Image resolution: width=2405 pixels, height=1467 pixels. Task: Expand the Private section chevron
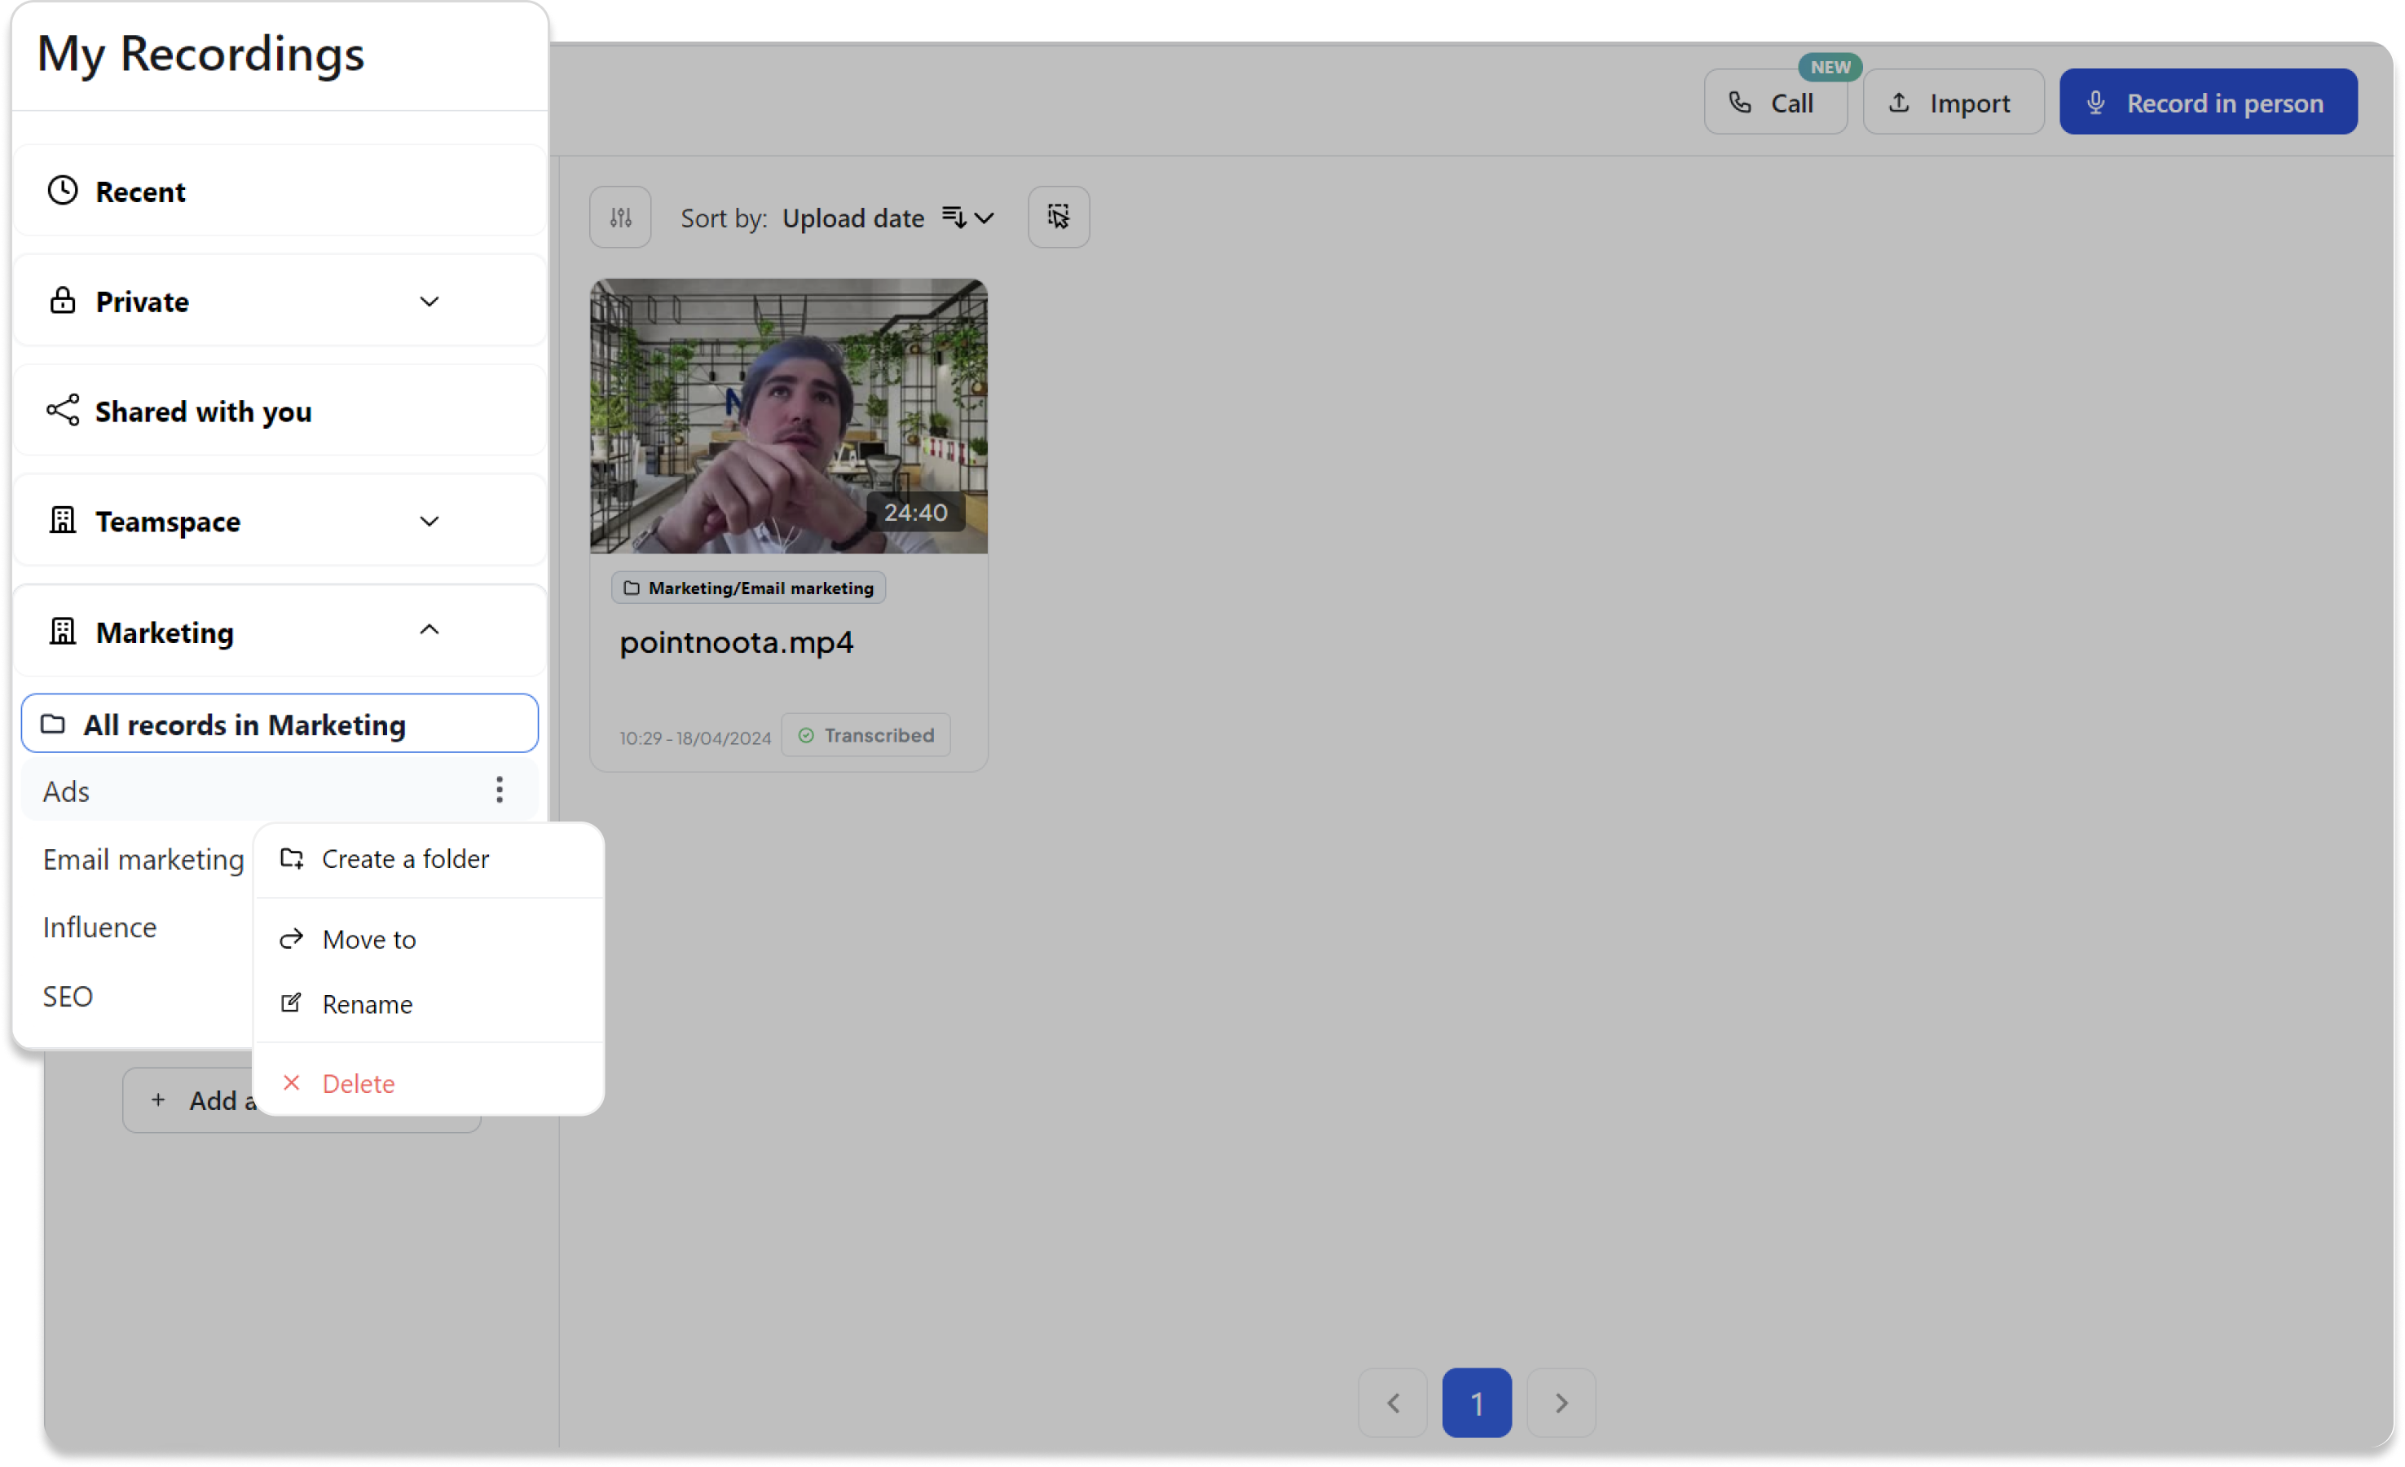[x=429, y=302]
